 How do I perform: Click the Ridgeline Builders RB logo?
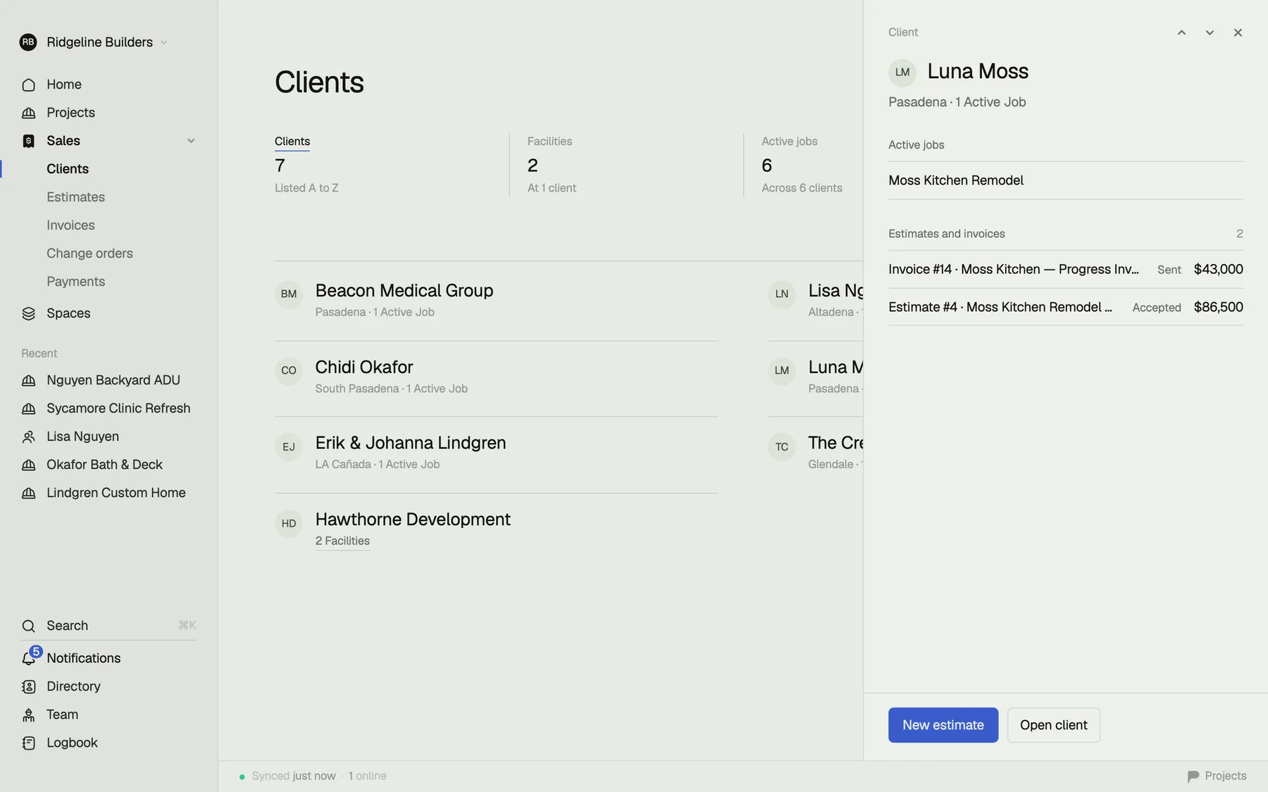point(28,42)
